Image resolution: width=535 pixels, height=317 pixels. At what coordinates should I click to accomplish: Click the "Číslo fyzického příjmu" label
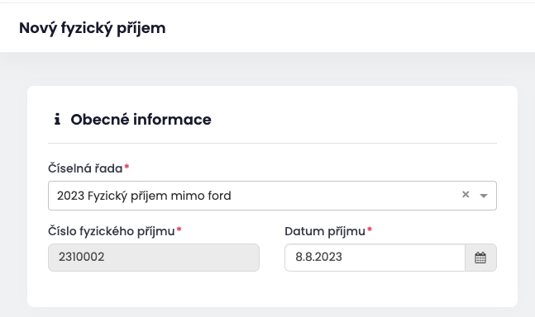point(112,231)
